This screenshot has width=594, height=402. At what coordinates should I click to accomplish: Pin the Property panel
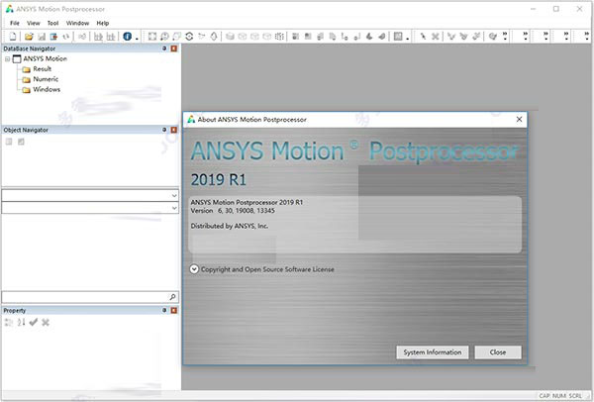click(x=164, y=310)
